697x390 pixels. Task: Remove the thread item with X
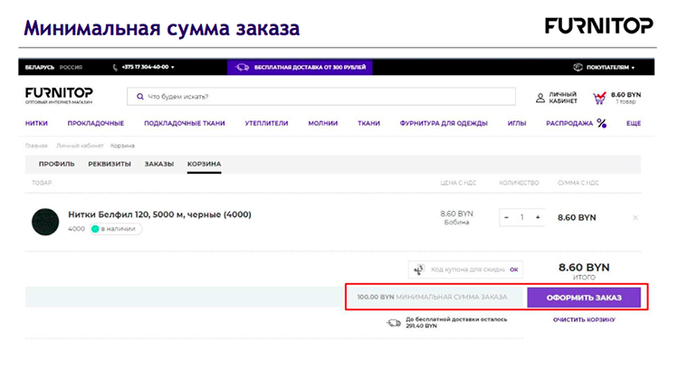point(635,218)
